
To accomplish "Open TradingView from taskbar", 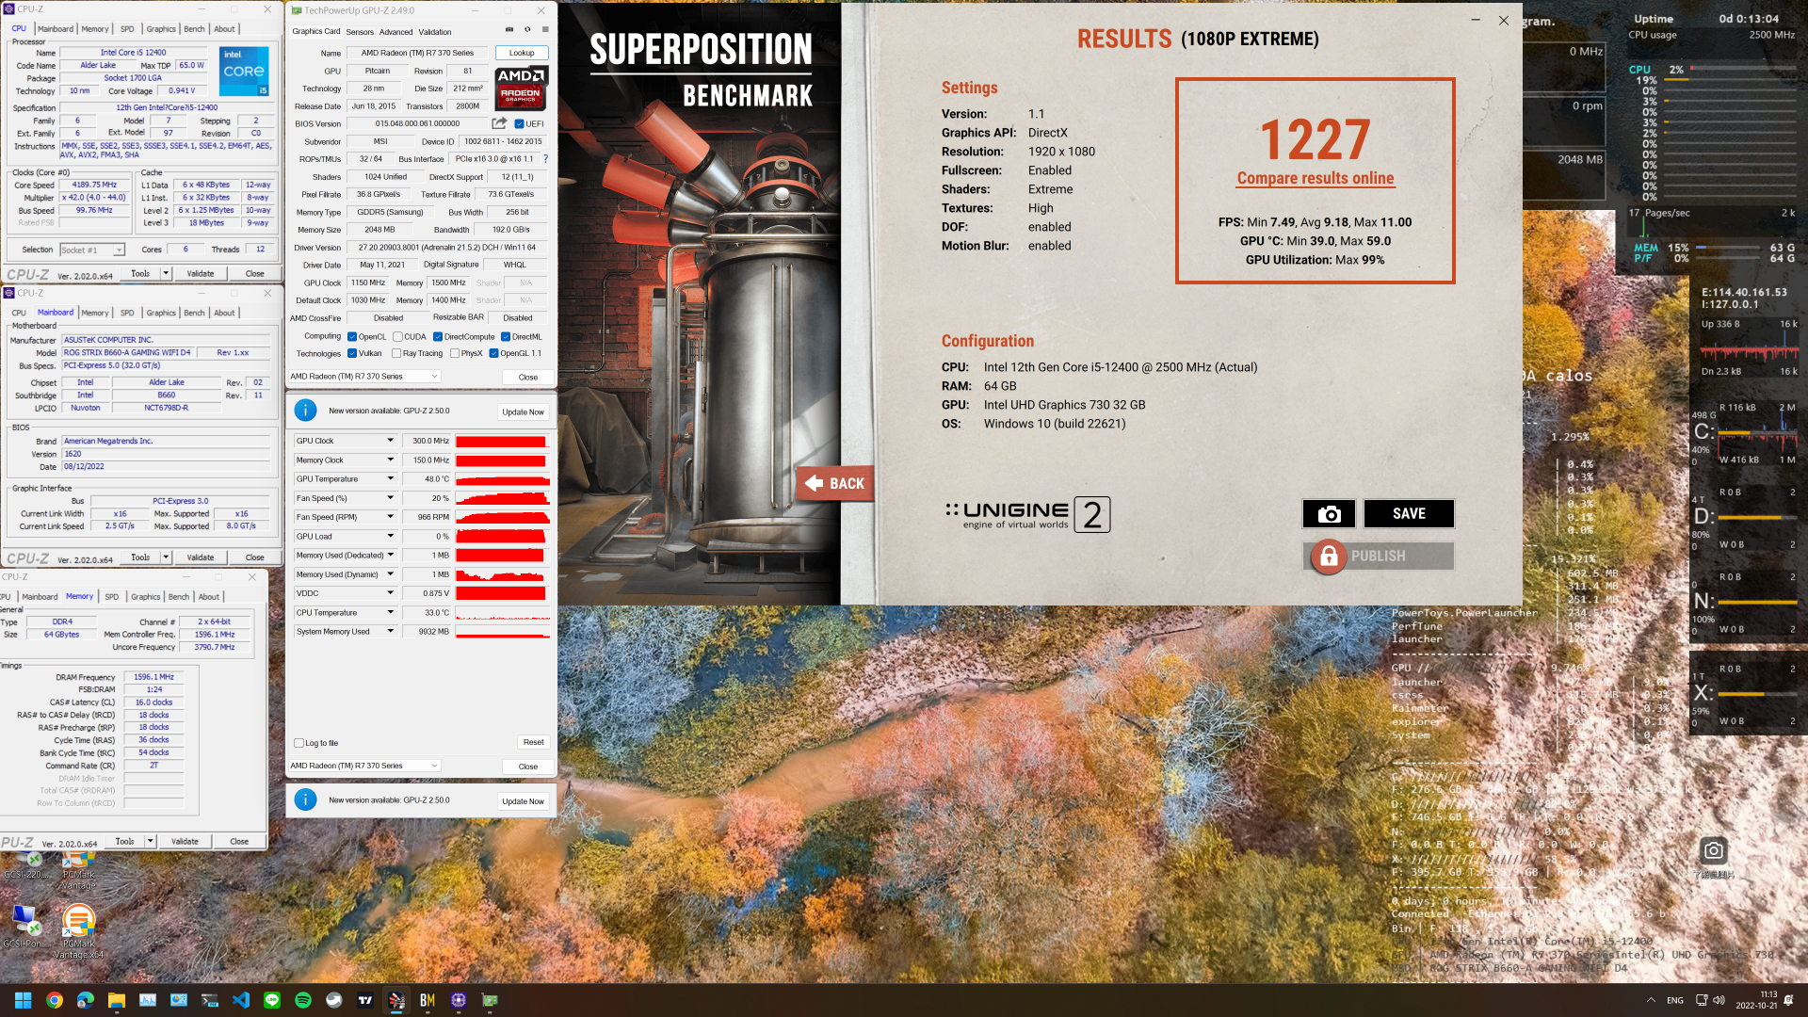I will [x=365, y=1000].
